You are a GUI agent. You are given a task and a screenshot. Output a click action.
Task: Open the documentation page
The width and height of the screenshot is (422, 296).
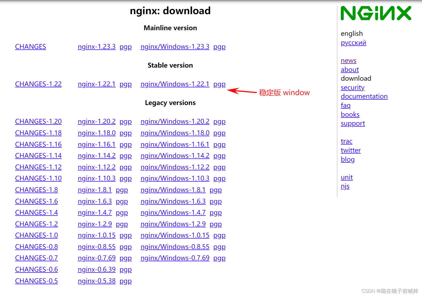364,96
